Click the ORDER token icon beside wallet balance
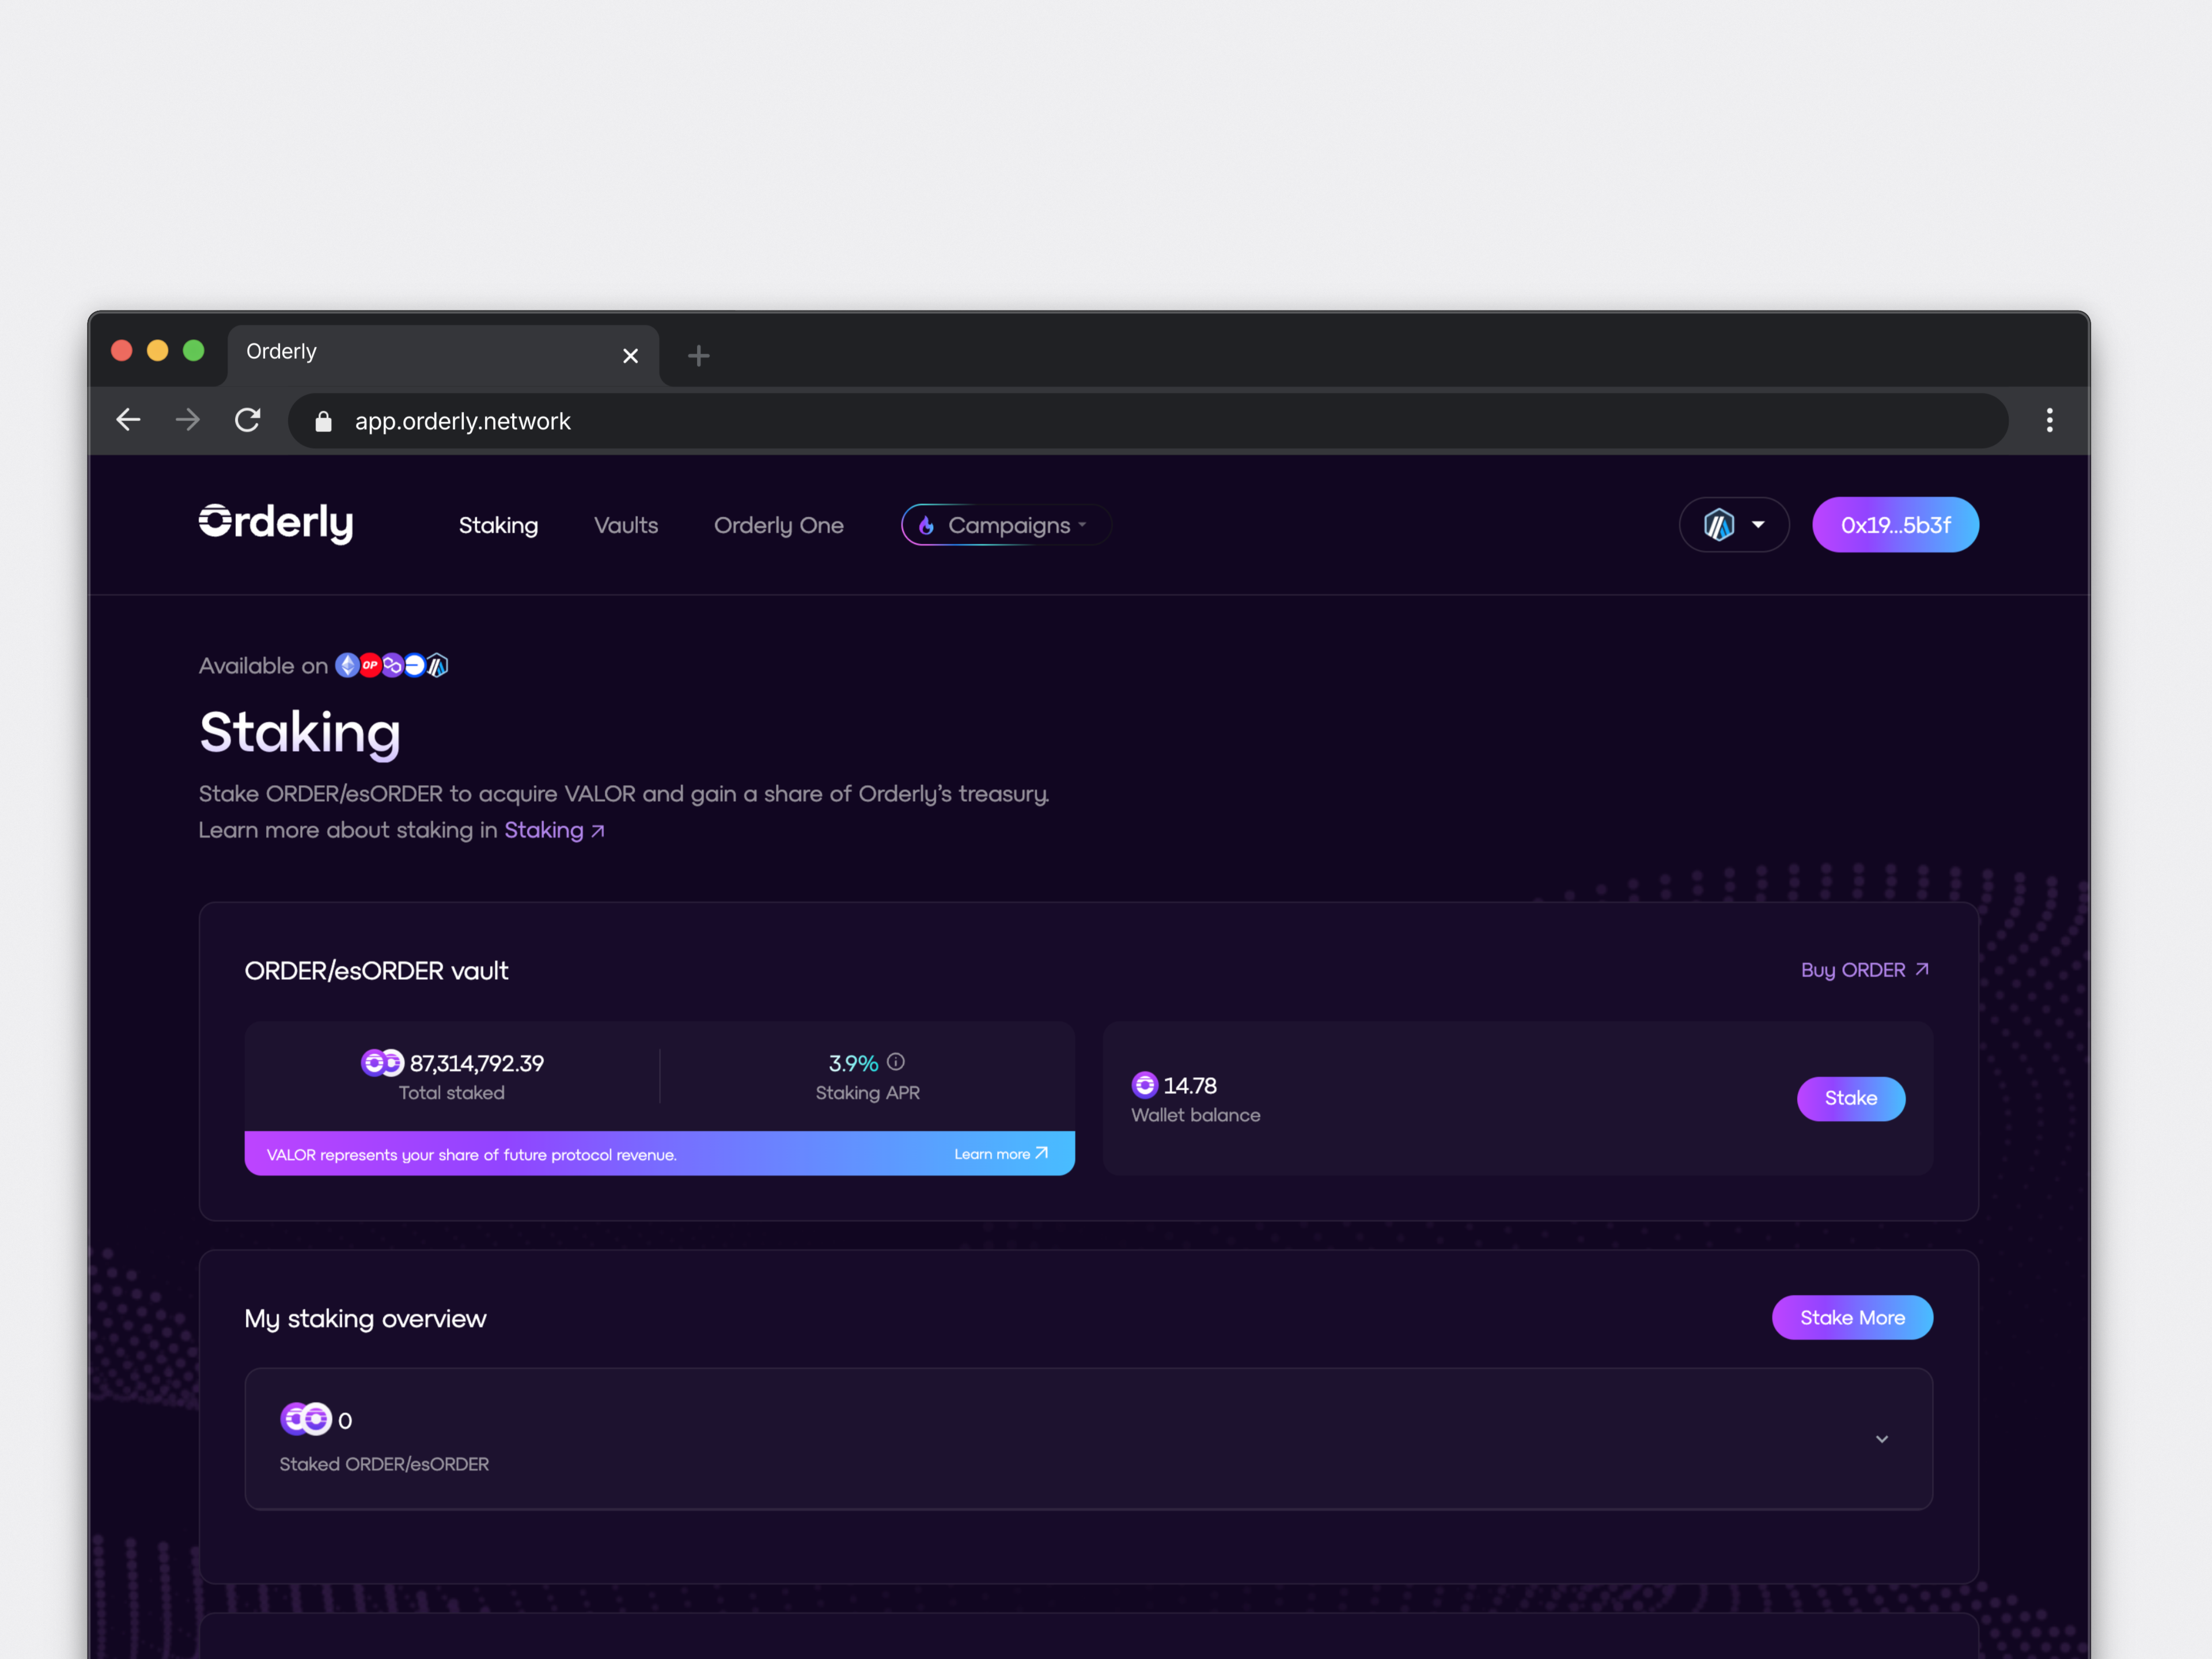The image size is (2212, 1659). [x=1144, y=1085]
